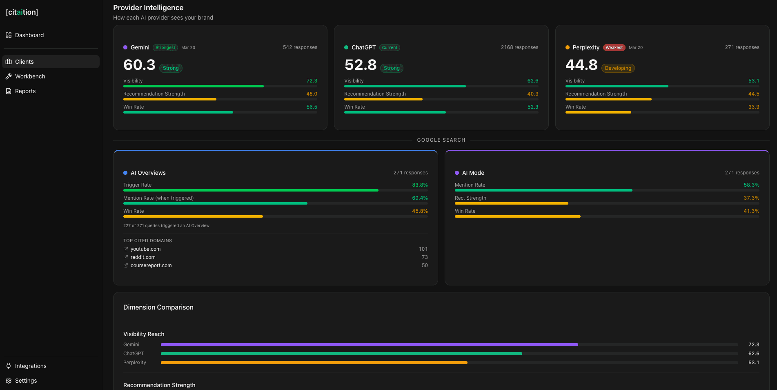The height and width of the screenshot is (390, 777).
Task: Click external link icon beside reddit.com
Action: (x=126, y=257)
